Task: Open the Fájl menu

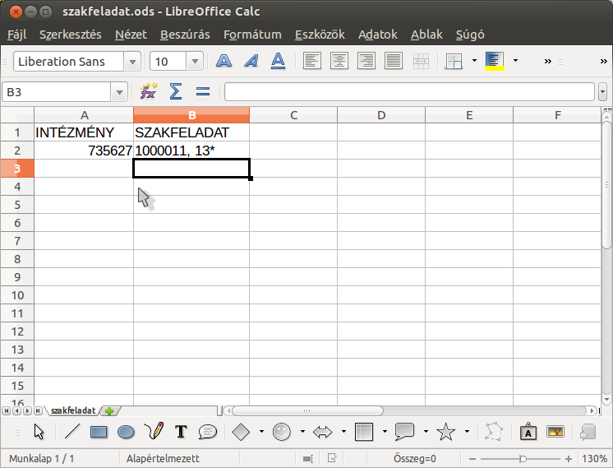Action: click(16, 35)
